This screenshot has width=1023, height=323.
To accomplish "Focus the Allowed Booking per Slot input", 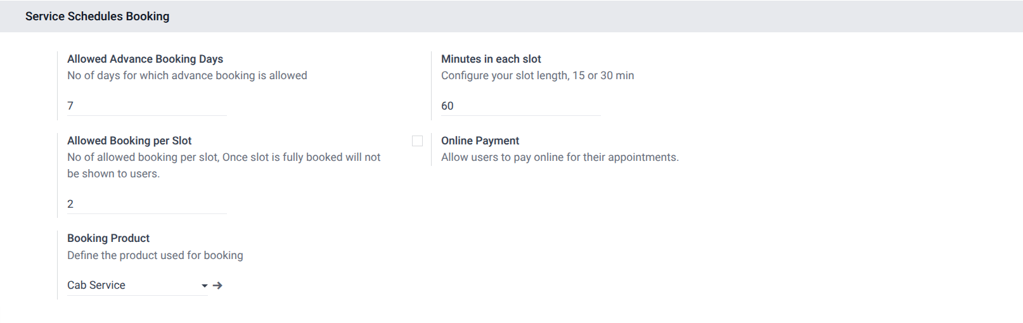I will 146,204.
